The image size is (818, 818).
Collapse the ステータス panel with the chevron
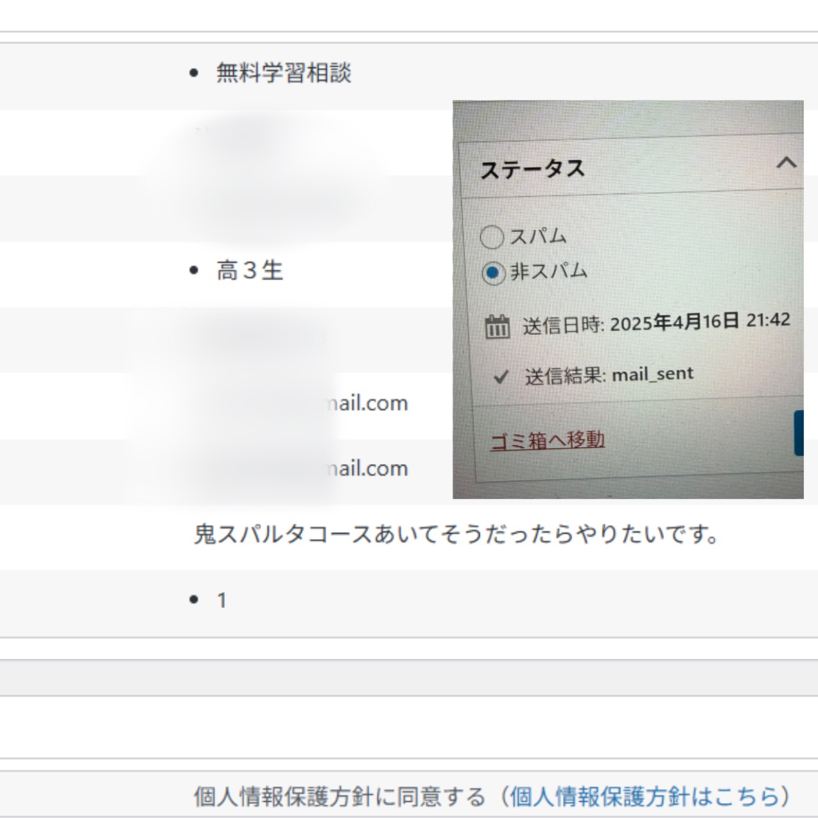(786, 163)
